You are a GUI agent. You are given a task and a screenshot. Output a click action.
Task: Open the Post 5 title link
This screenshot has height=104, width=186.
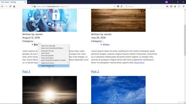(26, 71)
